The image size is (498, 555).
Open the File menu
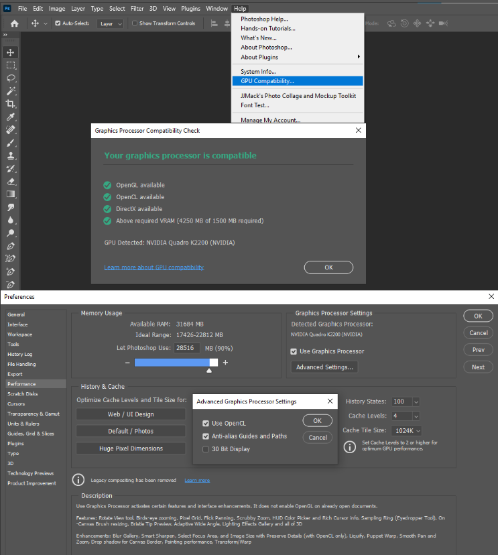click(x=22, y=9)
